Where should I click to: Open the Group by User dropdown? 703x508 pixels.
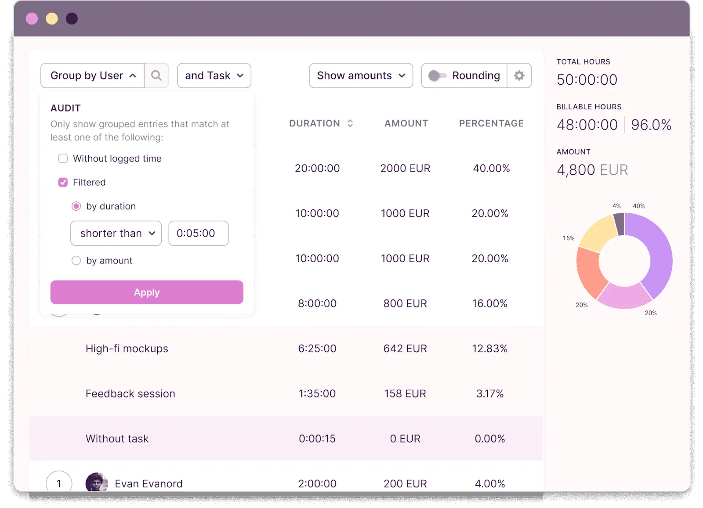point(93,76)
